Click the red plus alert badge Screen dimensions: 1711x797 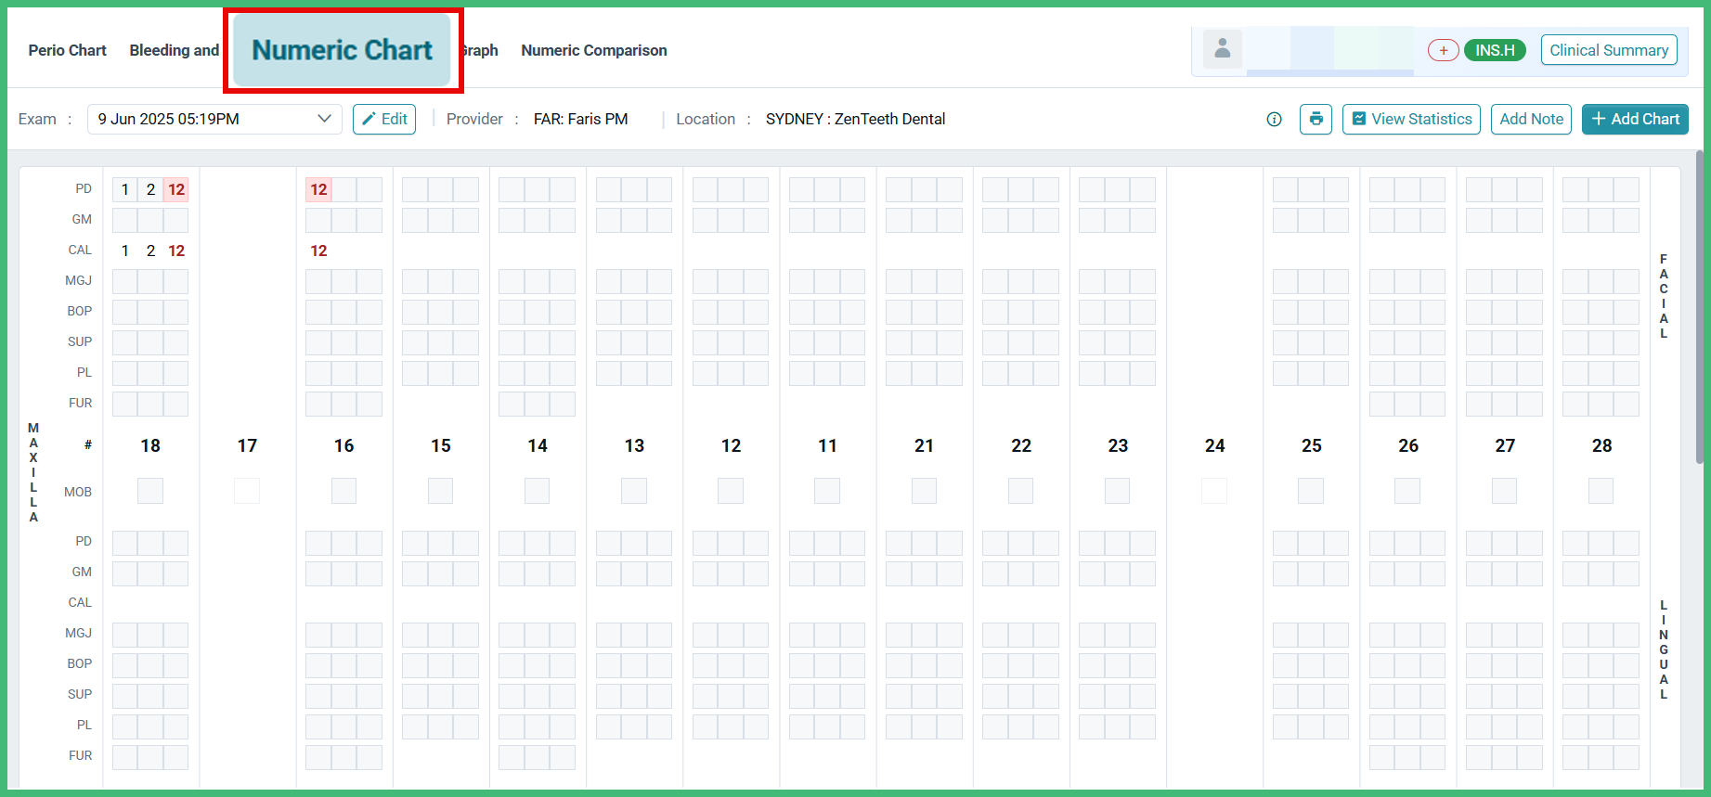[1443, 50]
